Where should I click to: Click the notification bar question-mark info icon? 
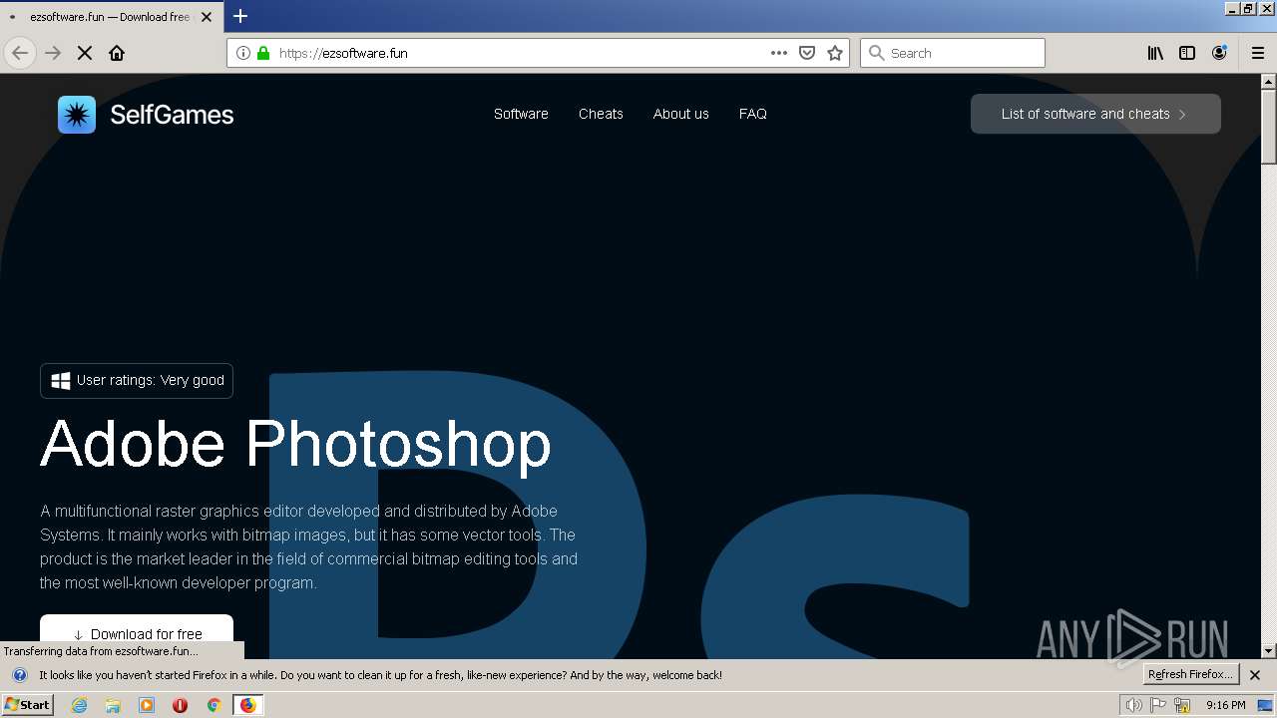tap(19, 675)
